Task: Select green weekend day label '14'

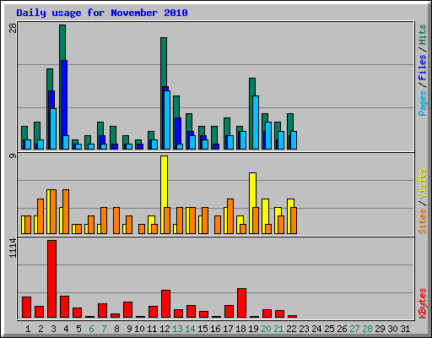Action: pyautogui.click(x=190, y=329)
